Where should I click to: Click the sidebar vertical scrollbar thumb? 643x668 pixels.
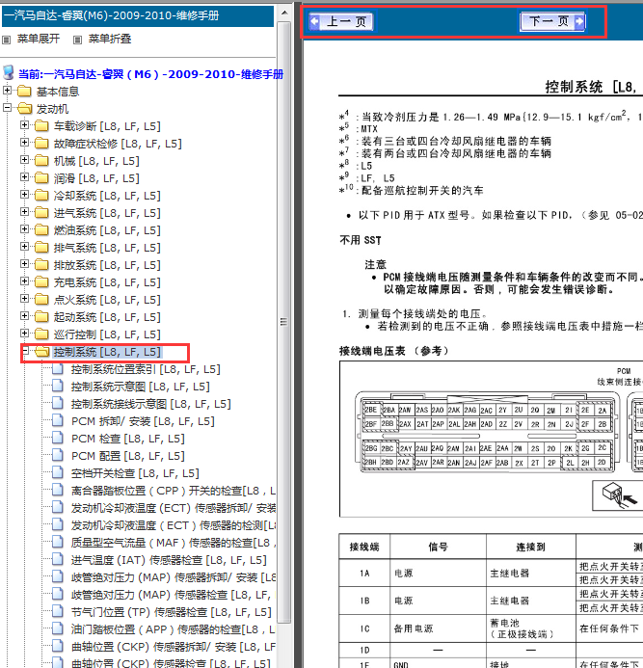click(284, 322)
